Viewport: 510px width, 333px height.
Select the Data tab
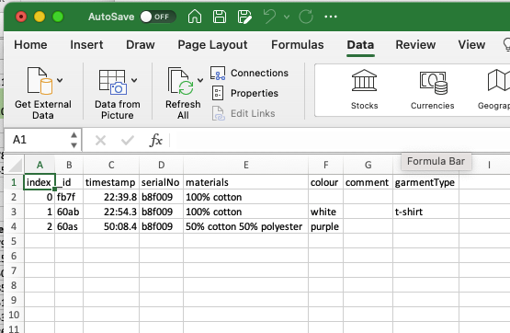360,44
